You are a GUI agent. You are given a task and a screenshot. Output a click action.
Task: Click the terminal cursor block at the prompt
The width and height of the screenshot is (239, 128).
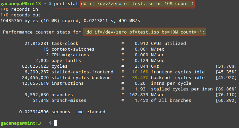pos(55,123)
